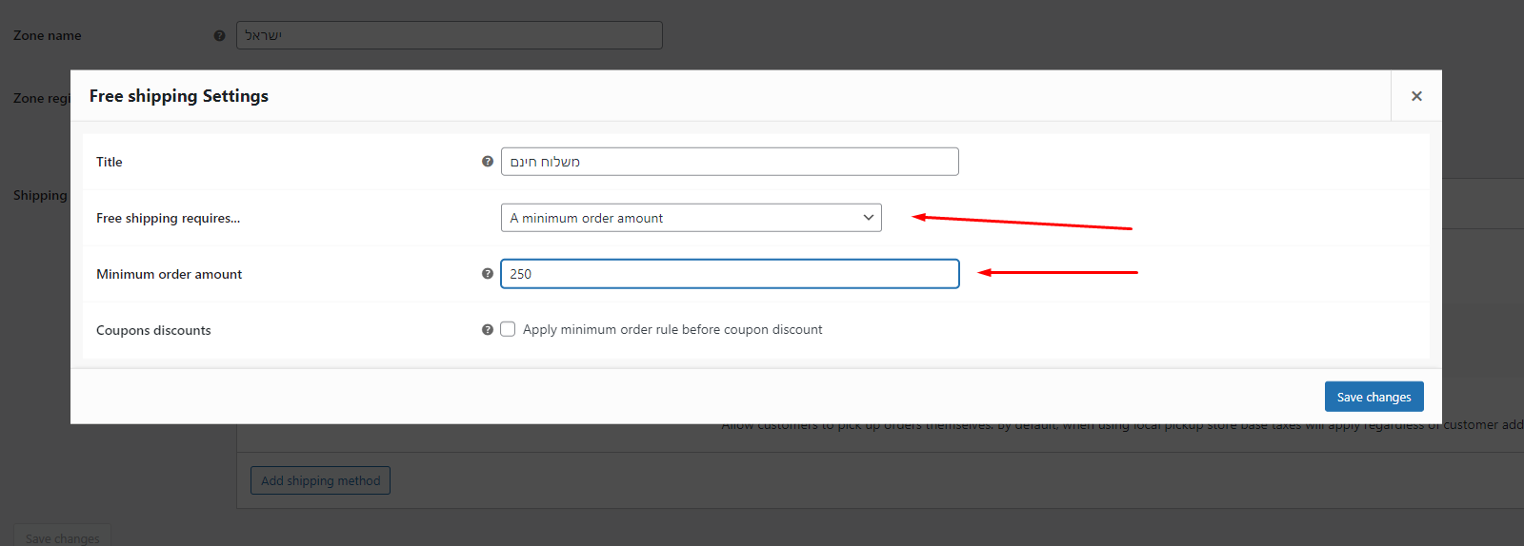Click the Zone name help icon

tap(220, 36)
